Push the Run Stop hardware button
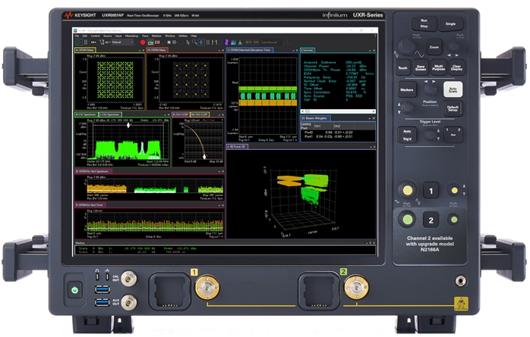Image resolution: width=530 pixels, height=337 pixels. [x=424, y=23]
